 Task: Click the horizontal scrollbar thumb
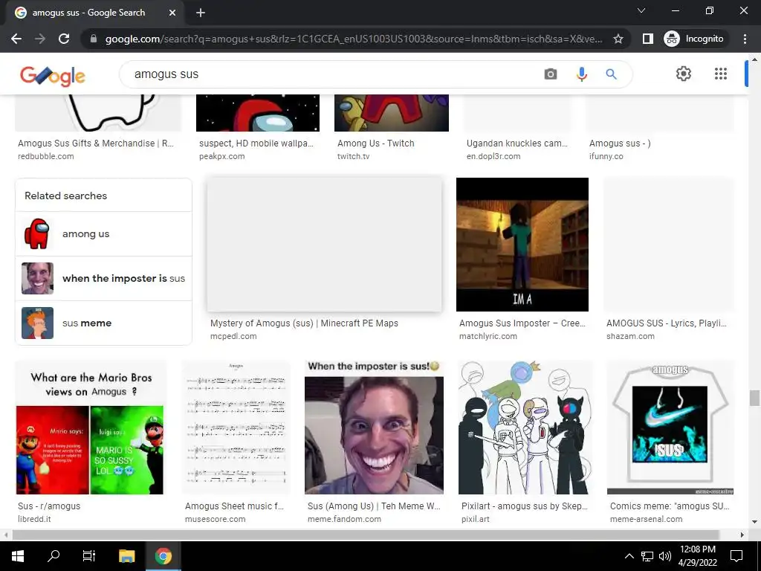[x=366, y=535]
